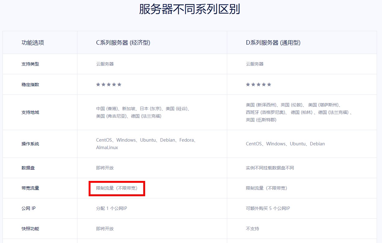Click the C系列 stability star rating

109,85
